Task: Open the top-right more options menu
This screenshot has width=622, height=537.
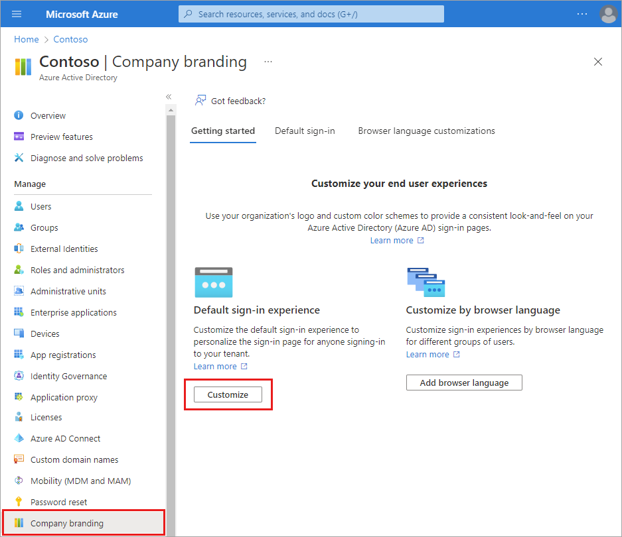Action: (x=582, y=14)
